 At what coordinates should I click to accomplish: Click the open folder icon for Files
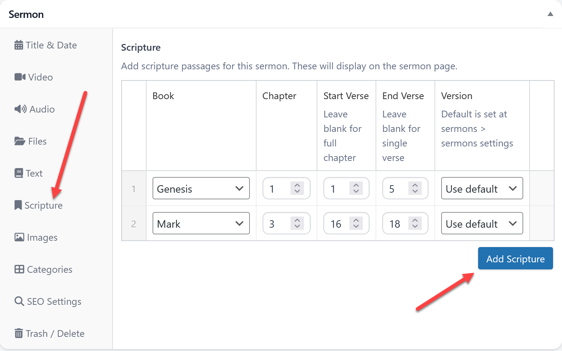point(20,141)
